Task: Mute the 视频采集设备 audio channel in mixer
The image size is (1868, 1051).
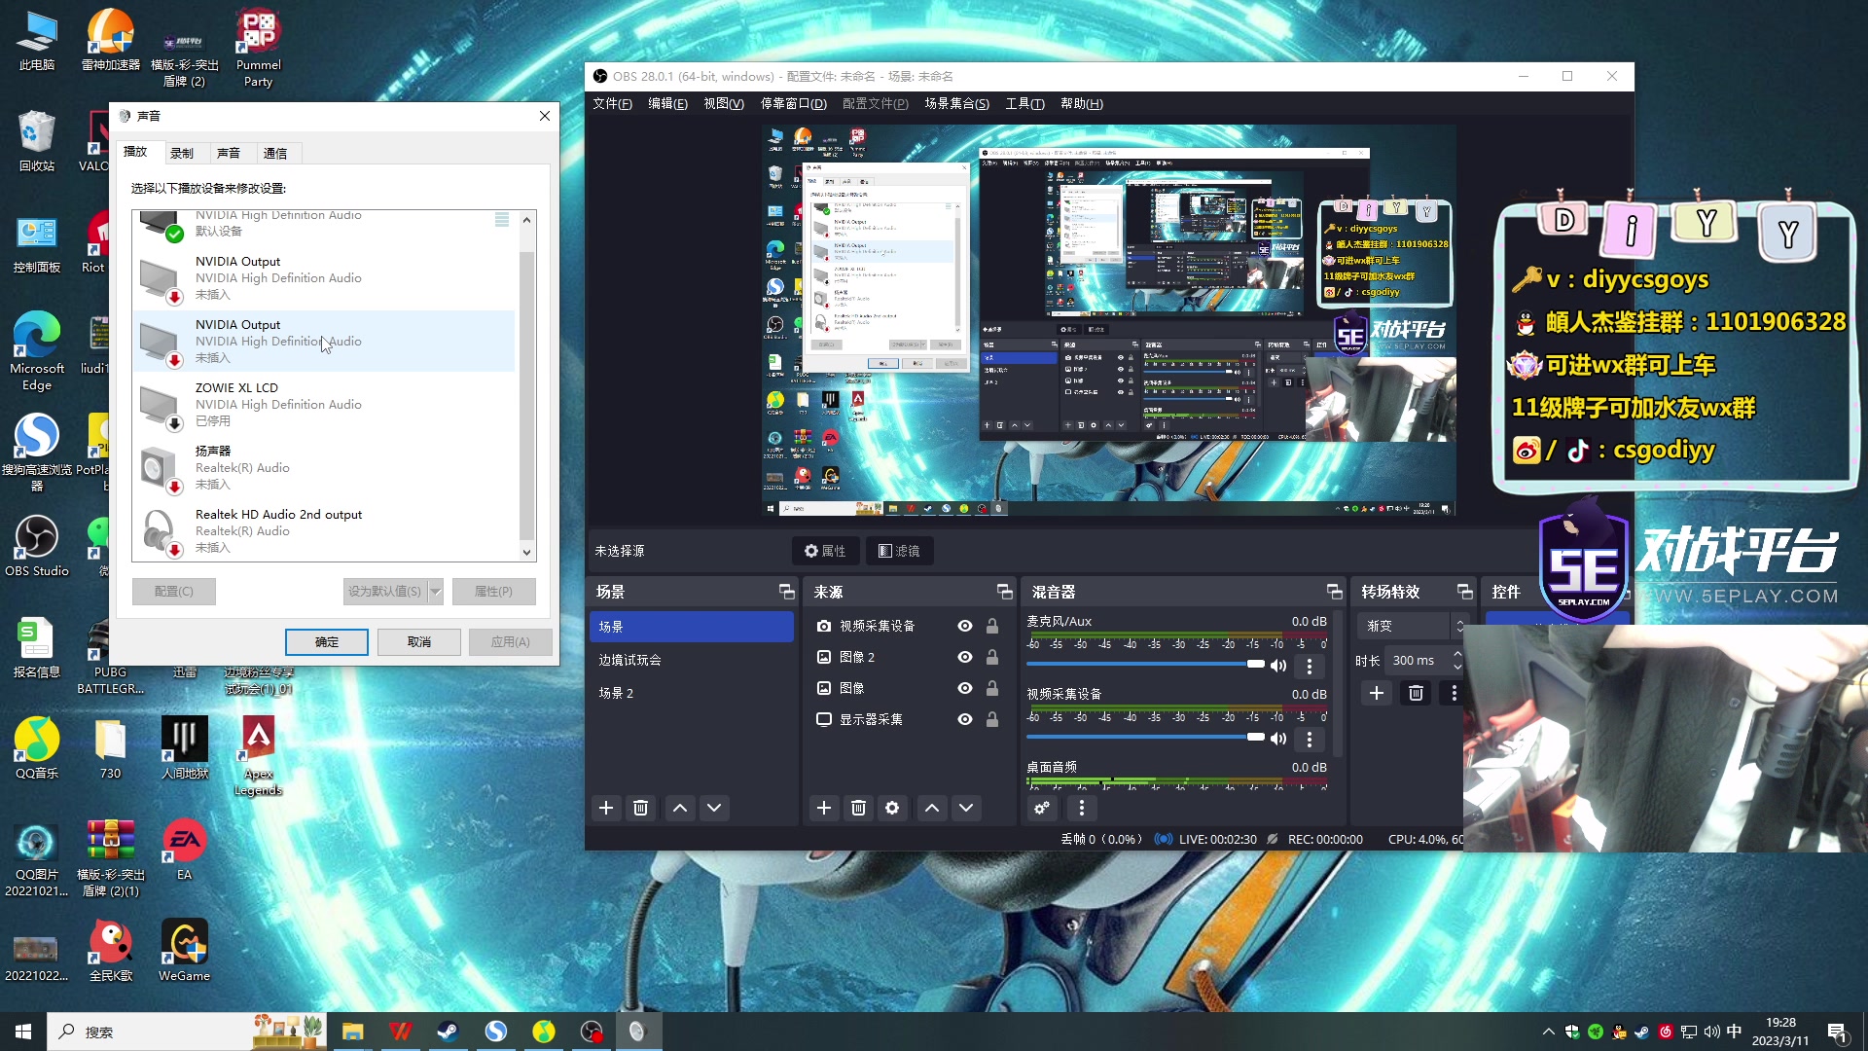Action: point(1278,739)
